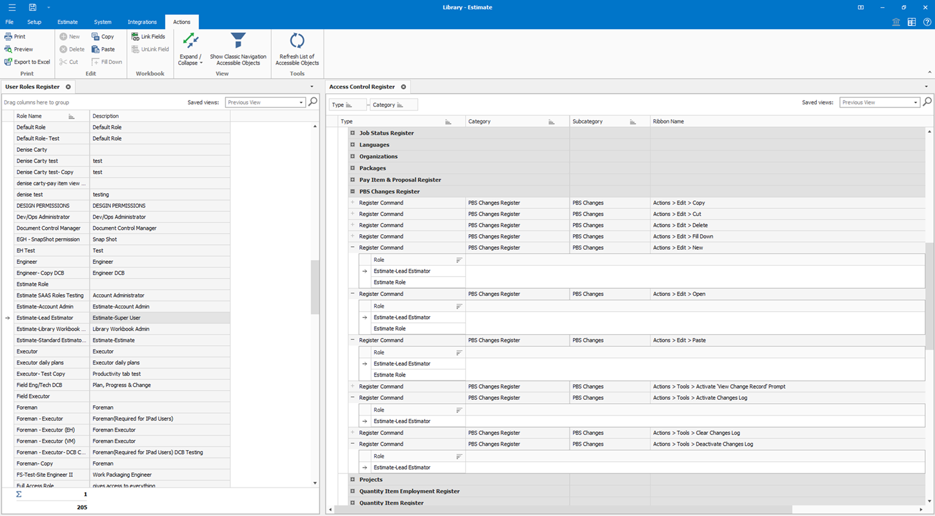
Task: Click the Copy icon in Edit group
Action: (x=96, y=37)
